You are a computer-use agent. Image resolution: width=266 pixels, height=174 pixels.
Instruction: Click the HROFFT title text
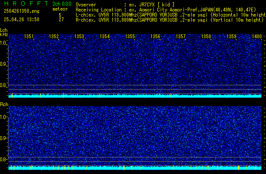click(x=26, y=3)
